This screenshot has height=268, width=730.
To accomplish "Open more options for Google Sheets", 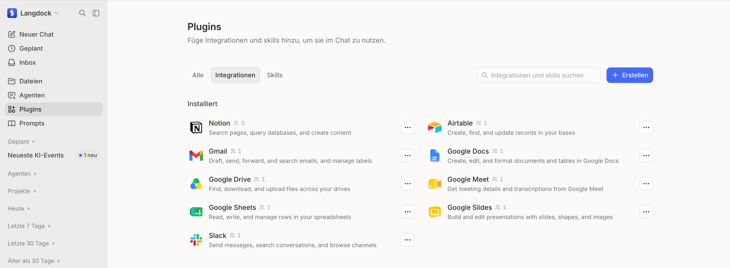I will click(x=408, y=212).
